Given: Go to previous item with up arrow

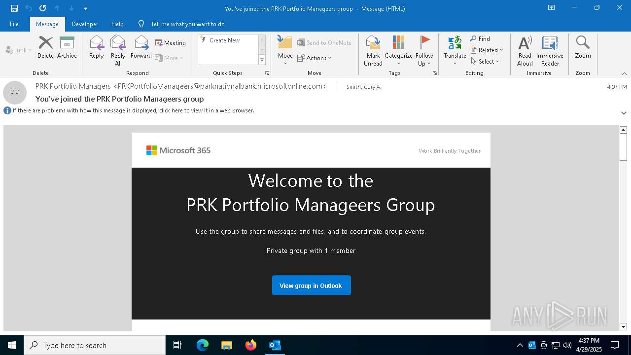Looking at the screenshot, I should 57,8.
